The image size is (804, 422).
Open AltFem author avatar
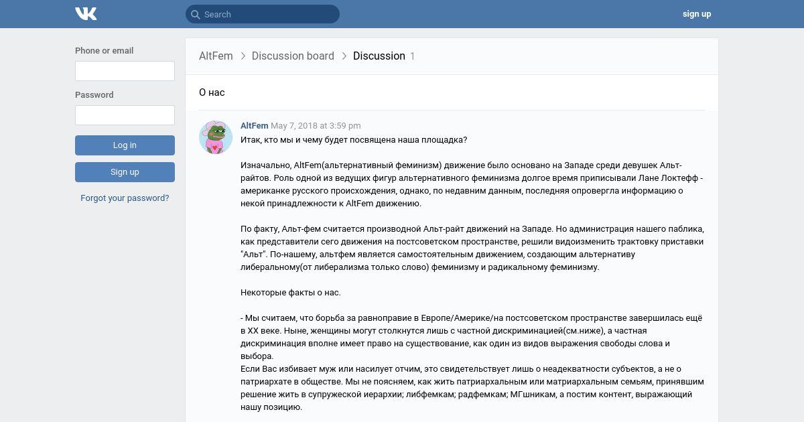coord(216,137)
